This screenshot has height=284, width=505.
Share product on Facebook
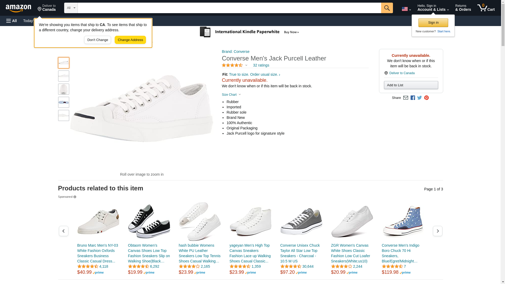coord(413,98)
